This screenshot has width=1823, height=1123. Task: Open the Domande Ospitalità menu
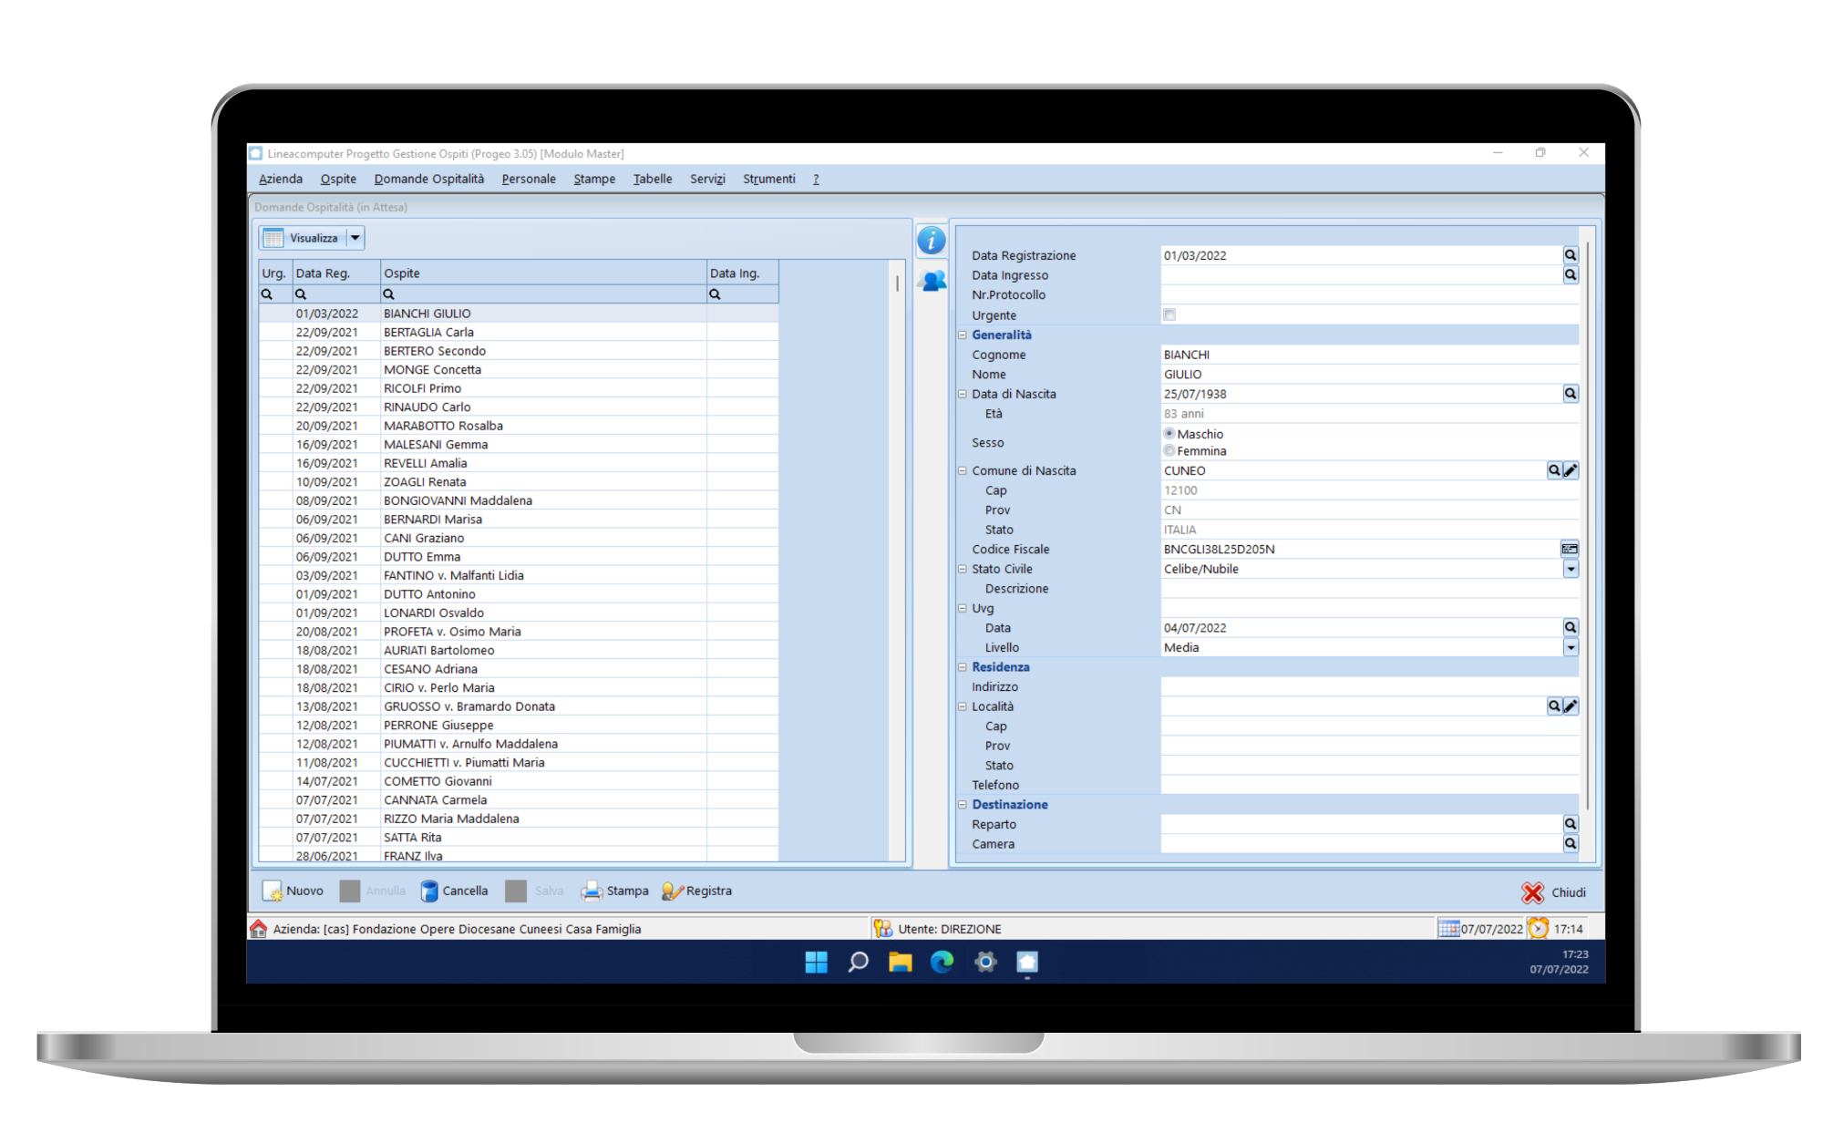428,179
